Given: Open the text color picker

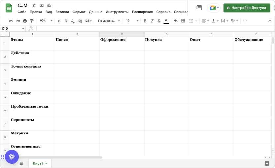Looking at the screenshot, I should pos(166,21).
